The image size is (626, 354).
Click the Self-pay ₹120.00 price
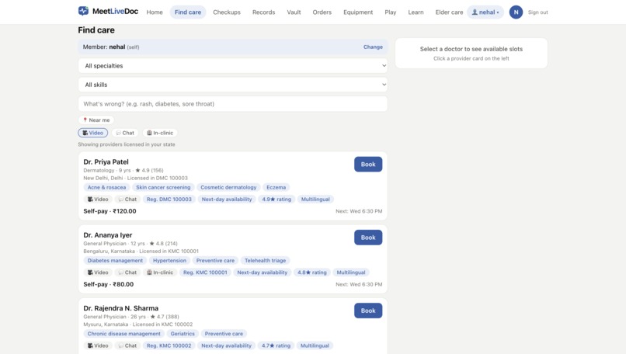110,211
